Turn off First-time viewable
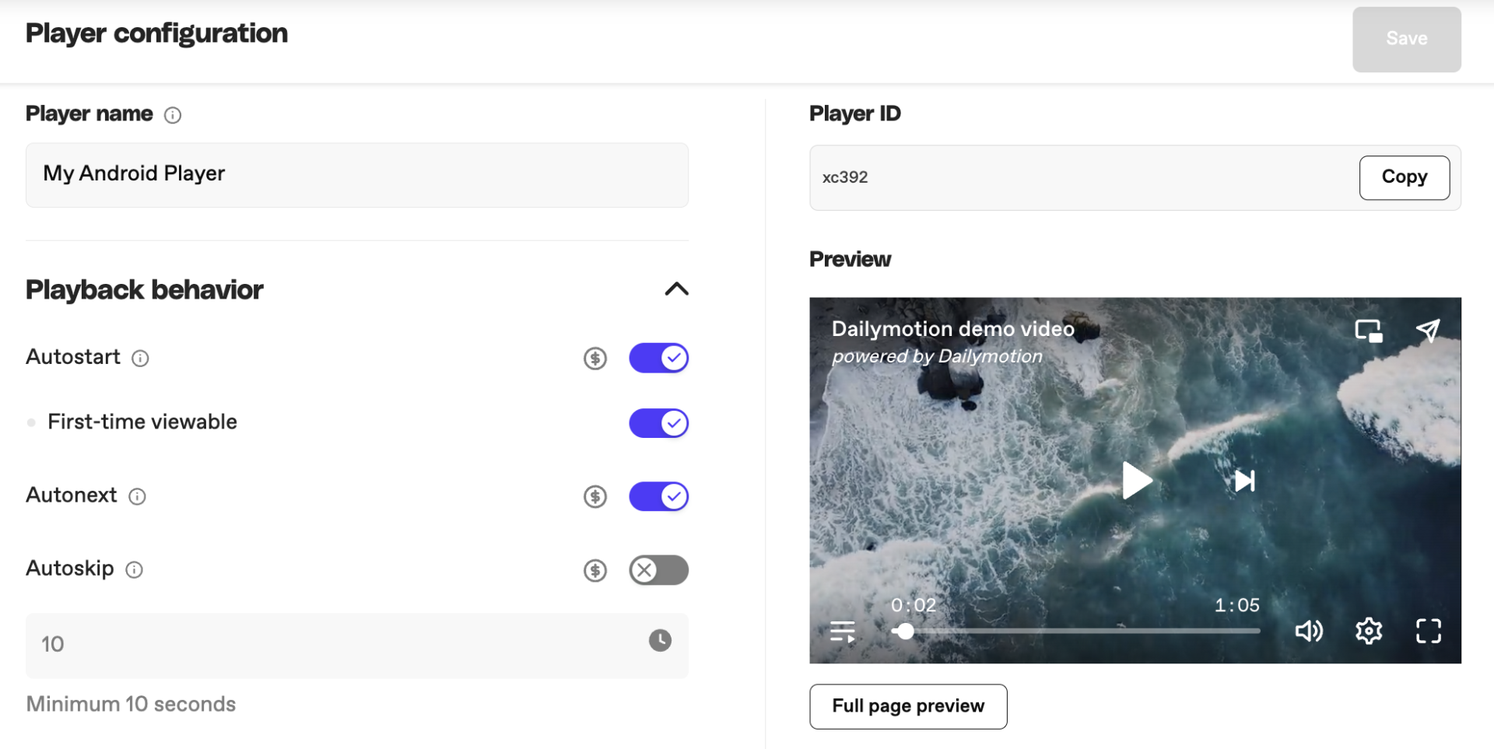1494x749 pixels. [x=658, y=423]
